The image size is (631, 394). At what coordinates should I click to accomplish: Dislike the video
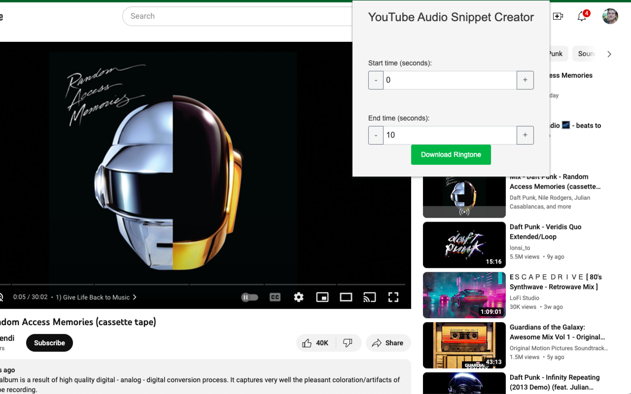click(x=348, y=343)
